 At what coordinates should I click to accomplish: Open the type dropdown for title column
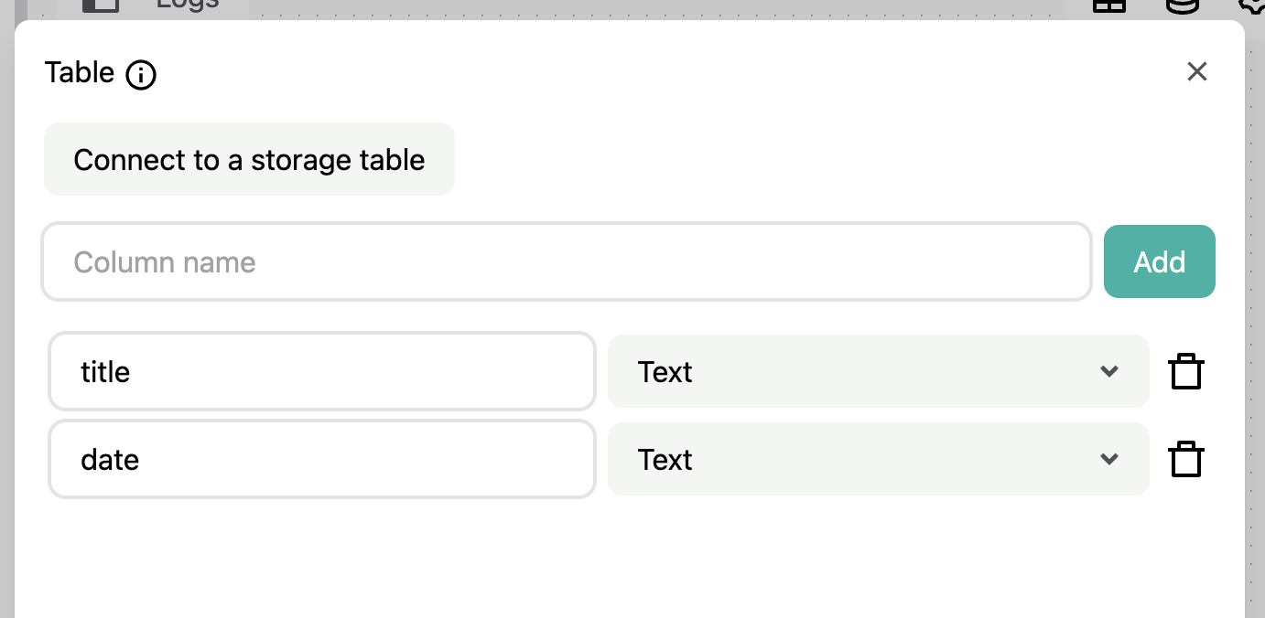[x=877, y=372]
